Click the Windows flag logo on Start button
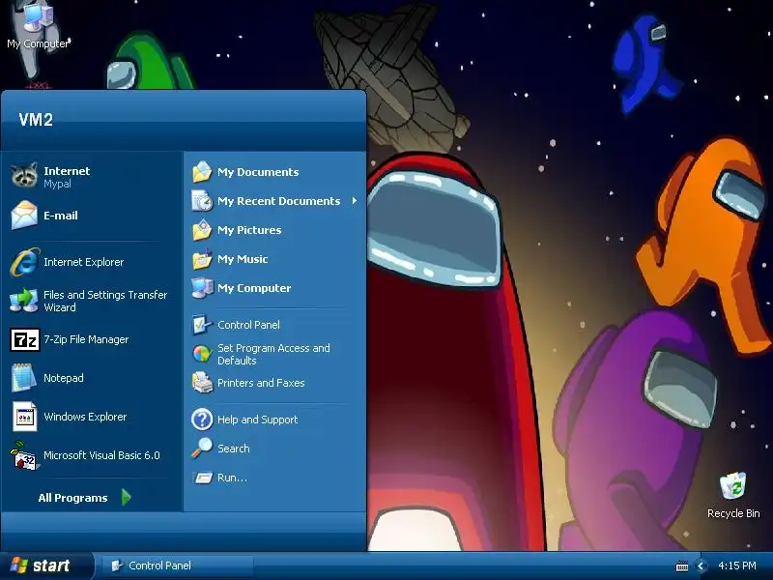 pos(18,565)
